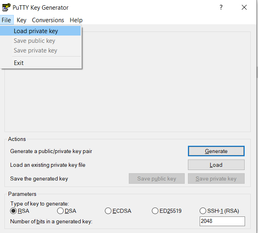Image resolution: width=258 pixels, height=233 pixels.
Task: Select Exit in the File menu
Action: click(19, 63)
